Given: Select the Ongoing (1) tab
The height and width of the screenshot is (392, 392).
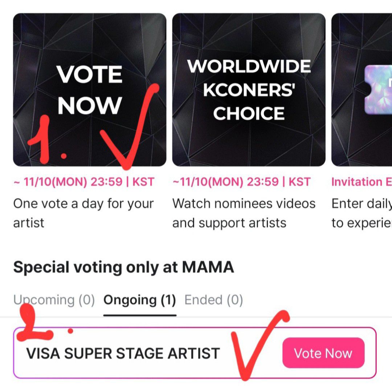Looking at the screenshot, I should [x=139, y=300].
